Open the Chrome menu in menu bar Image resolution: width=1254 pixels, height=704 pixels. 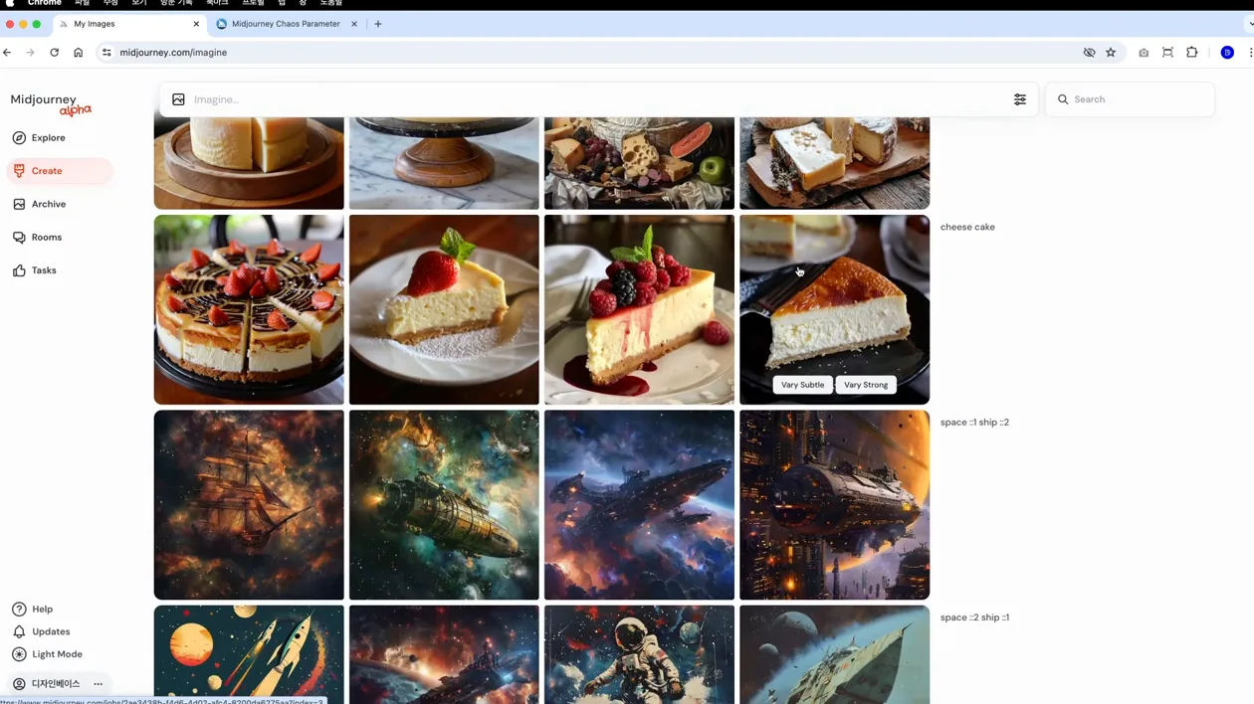(45, 4)
